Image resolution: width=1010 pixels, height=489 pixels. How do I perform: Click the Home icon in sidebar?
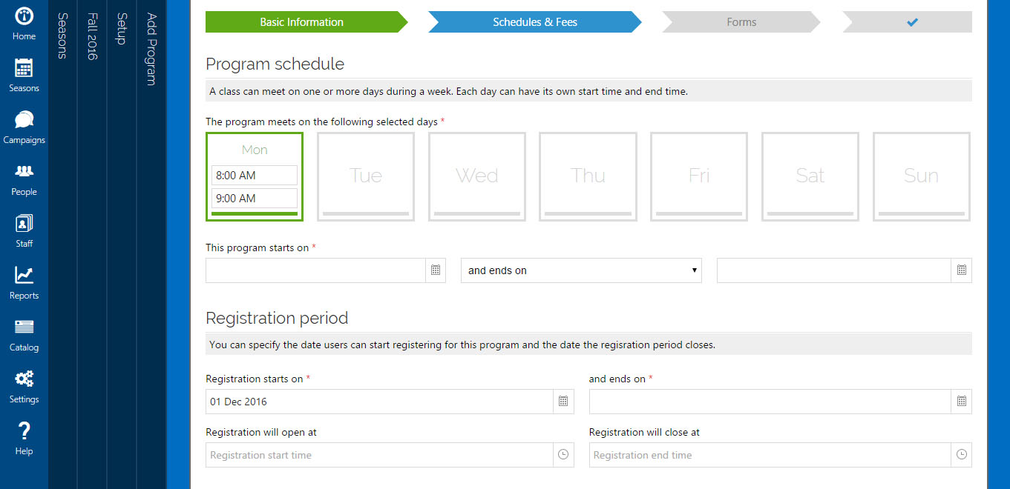pyautogui.click(x=24, y=16)
